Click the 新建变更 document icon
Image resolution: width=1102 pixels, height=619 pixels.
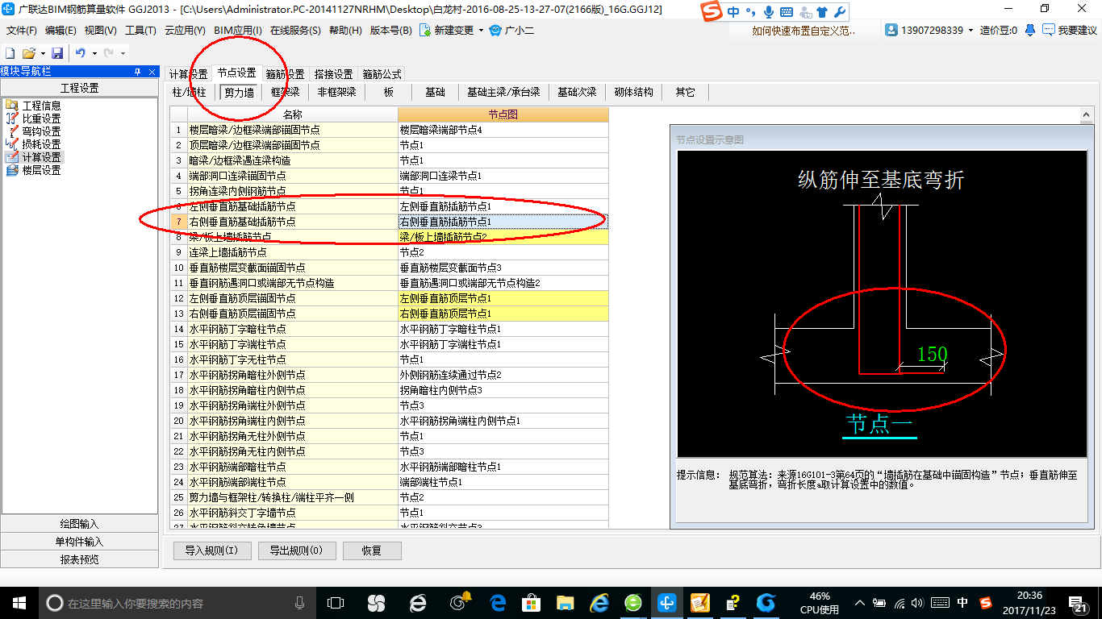(x=424, y=31)
